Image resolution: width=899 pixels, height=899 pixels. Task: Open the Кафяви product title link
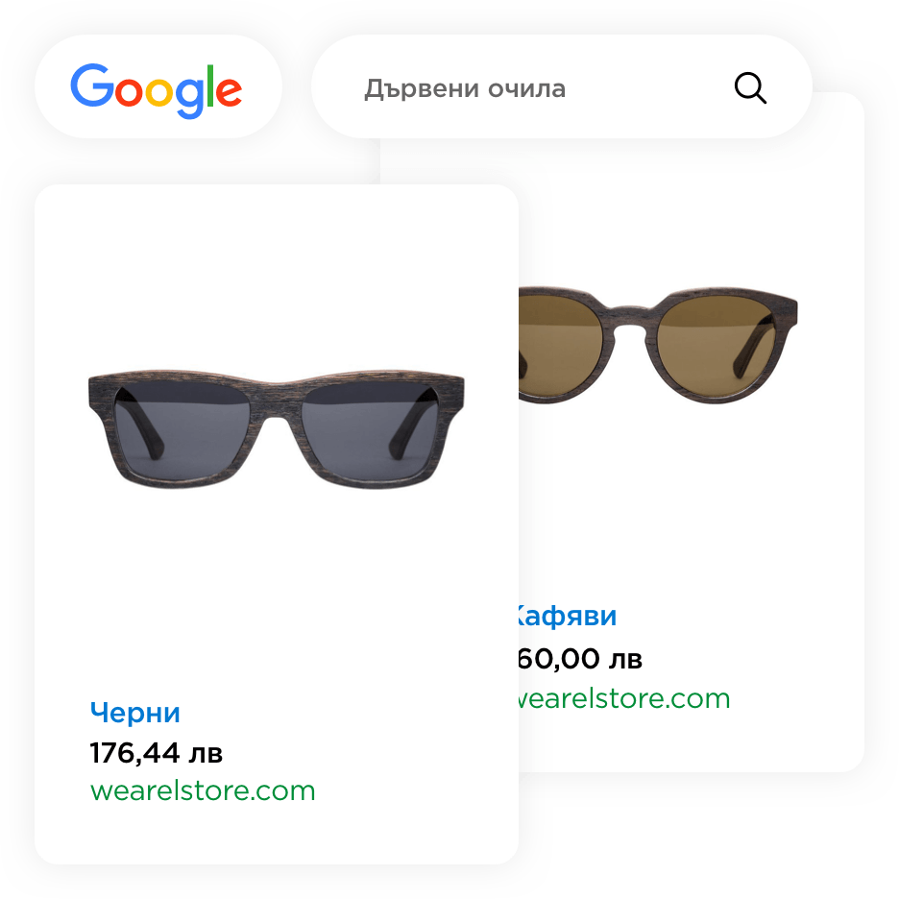(567, 616)
